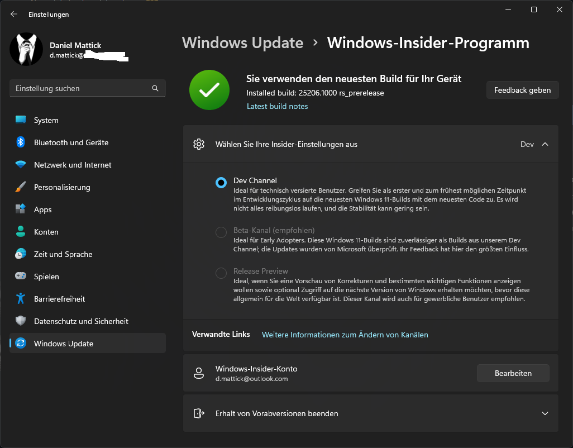Click Daniel Mattick's profile avatar
573x448 pixels.
click(26, 49)
